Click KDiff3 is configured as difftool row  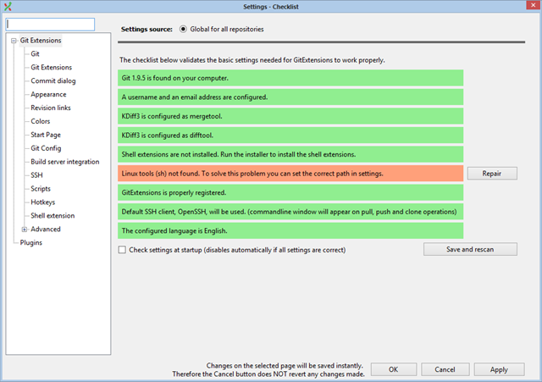[290, 136]
